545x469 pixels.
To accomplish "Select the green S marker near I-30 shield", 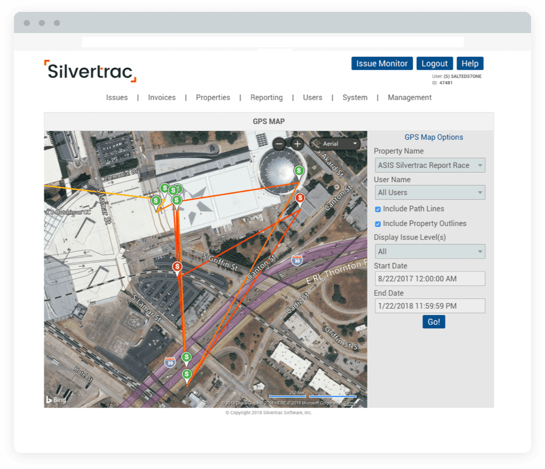I will click(186, 357).
